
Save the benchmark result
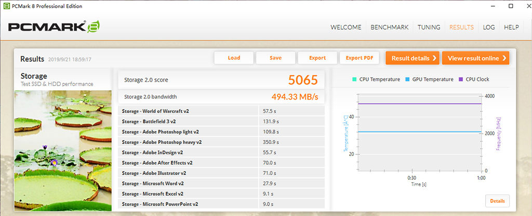coord(275,58)
